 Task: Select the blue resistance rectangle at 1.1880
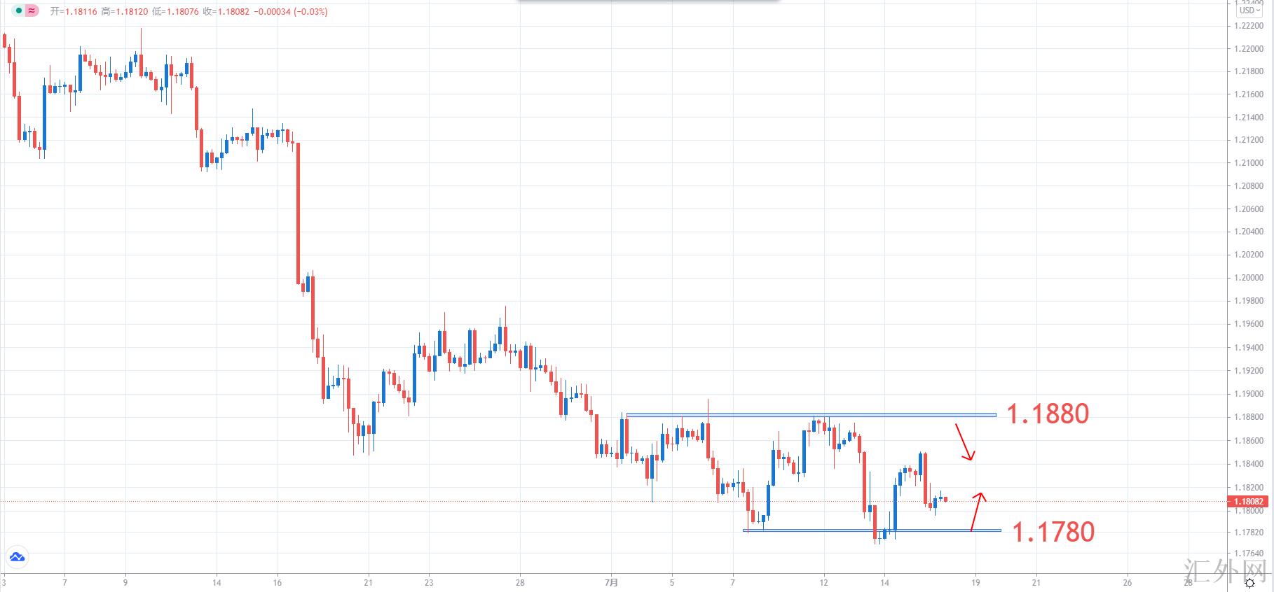811,415
